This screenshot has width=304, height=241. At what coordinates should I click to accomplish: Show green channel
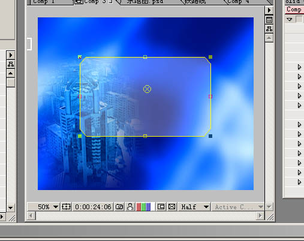point(143,207)
